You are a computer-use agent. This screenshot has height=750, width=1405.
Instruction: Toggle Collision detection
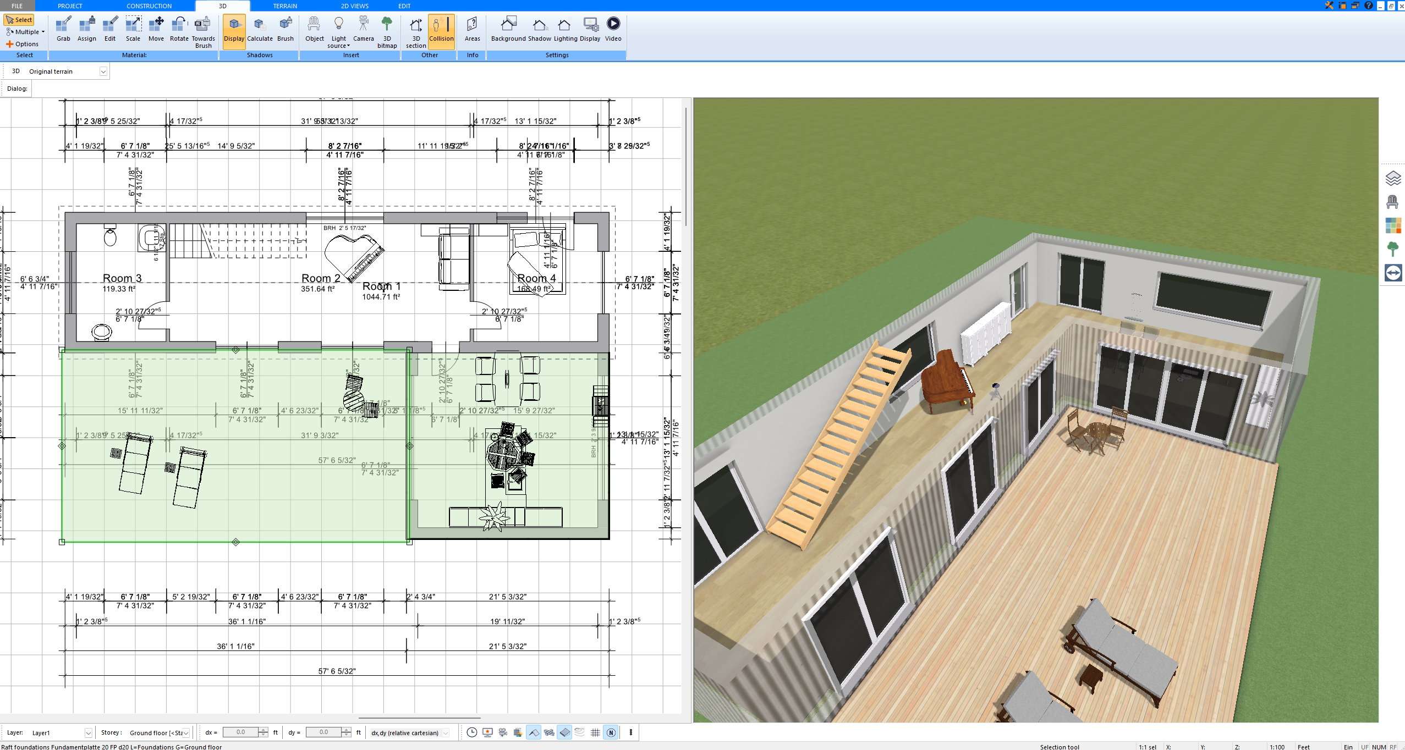pyautogui.click(x=441, y=31)
